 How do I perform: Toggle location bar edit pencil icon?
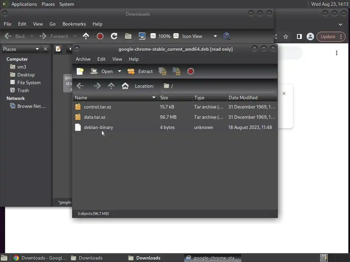(x=58, y=49)
